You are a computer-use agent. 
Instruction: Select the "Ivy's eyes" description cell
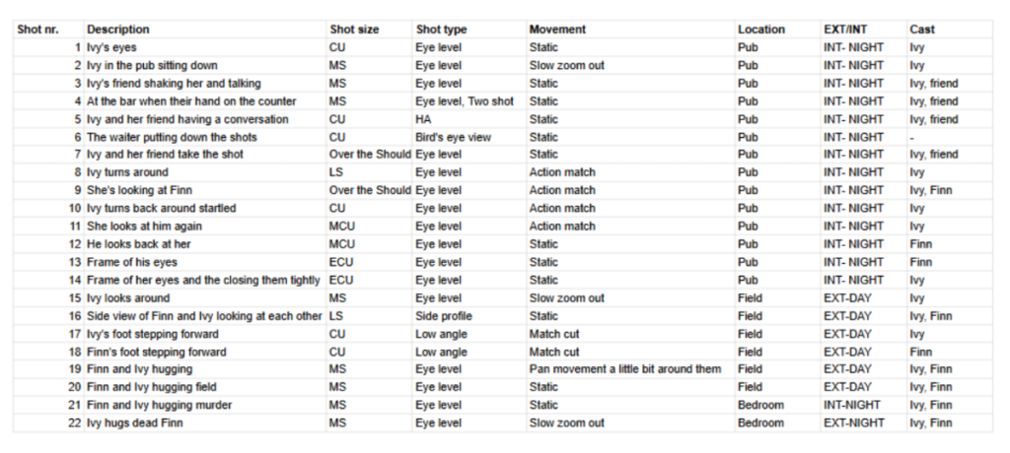[x=111, y=47]
